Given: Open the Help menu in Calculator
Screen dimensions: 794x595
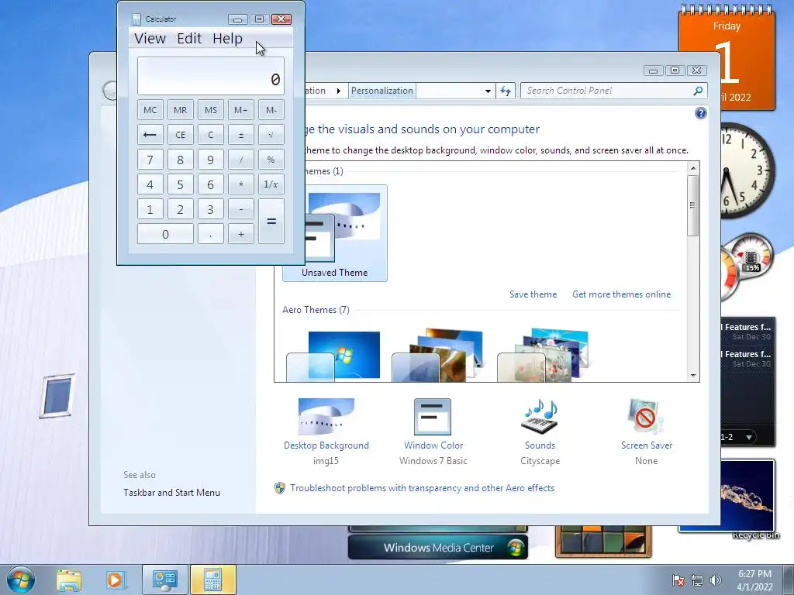Looking at the screenshot, I should coord(227,39).
